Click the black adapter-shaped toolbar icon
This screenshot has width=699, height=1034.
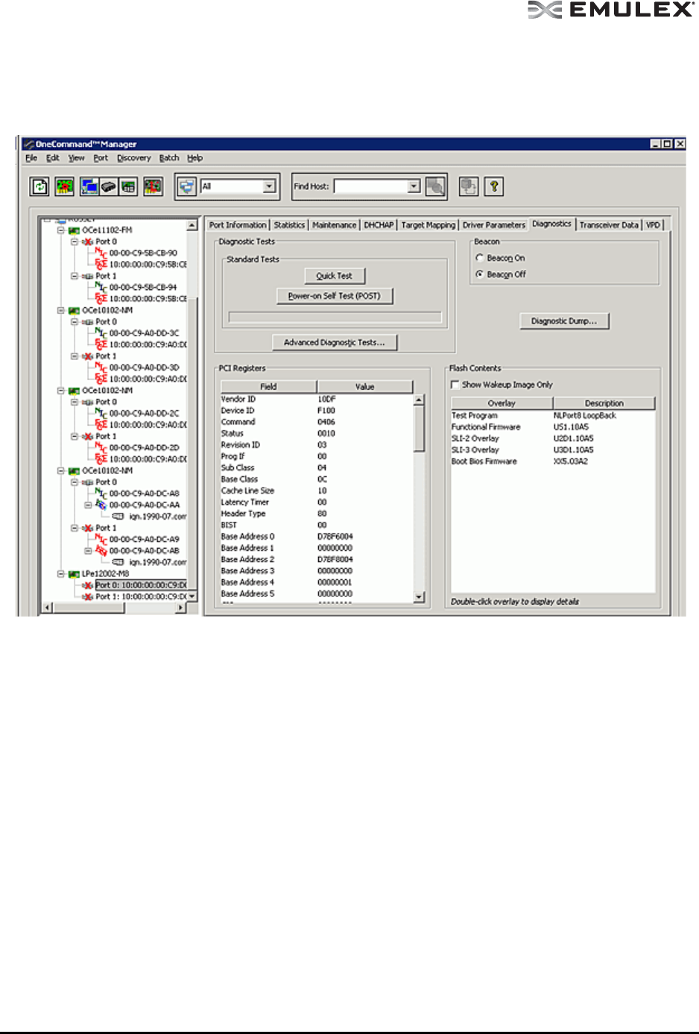pyautogui.click(x=109, y=186)
